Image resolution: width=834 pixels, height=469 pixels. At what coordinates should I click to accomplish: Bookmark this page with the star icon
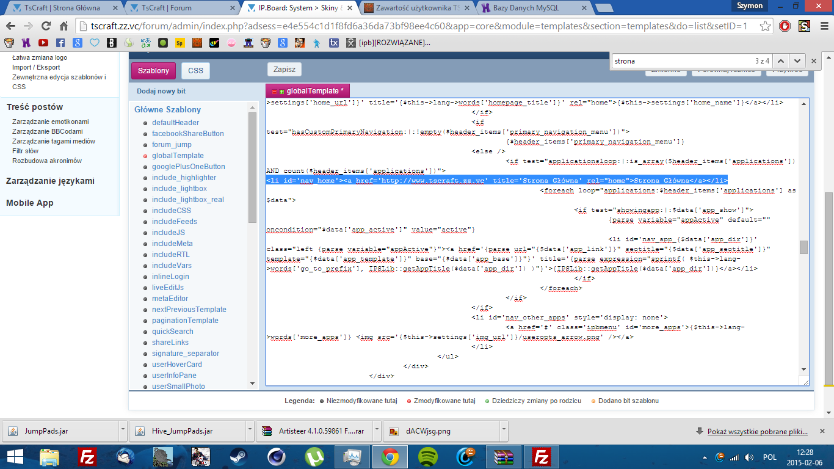tap(765, 26)
